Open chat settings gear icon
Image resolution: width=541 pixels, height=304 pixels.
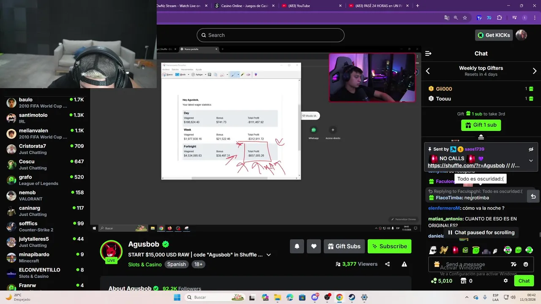505,281
